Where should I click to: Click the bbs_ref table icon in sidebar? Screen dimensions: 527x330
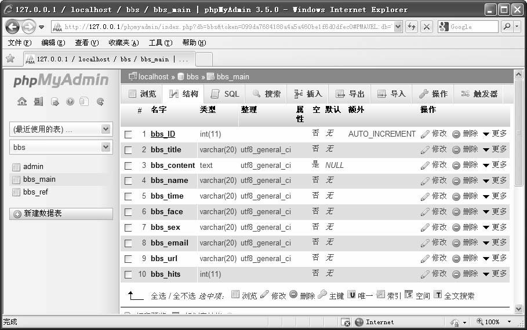[16, 192]
